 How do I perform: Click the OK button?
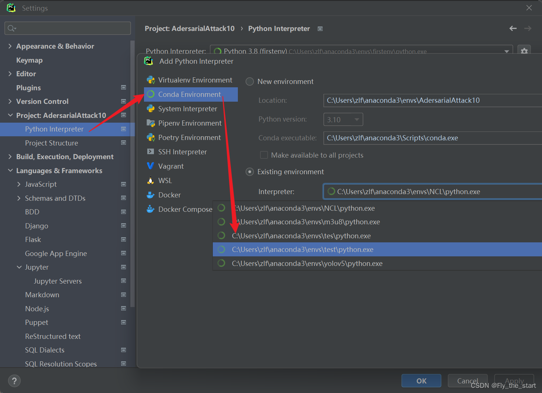tap(421, 381)
